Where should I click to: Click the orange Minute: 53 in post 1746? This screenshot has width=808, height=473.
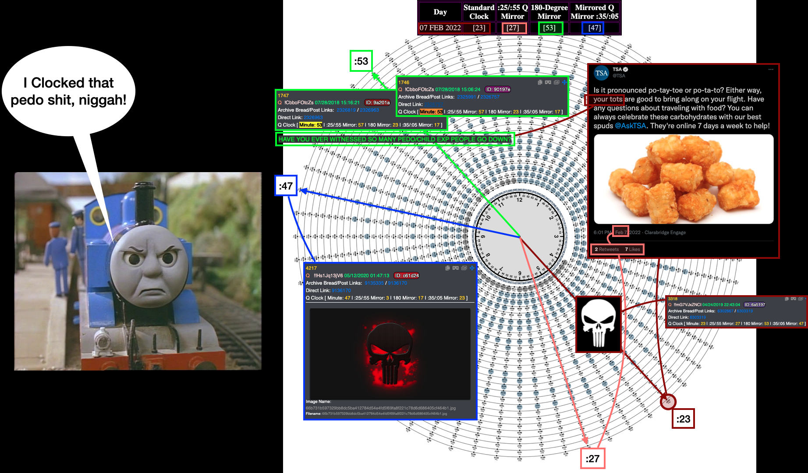[431, 112]
